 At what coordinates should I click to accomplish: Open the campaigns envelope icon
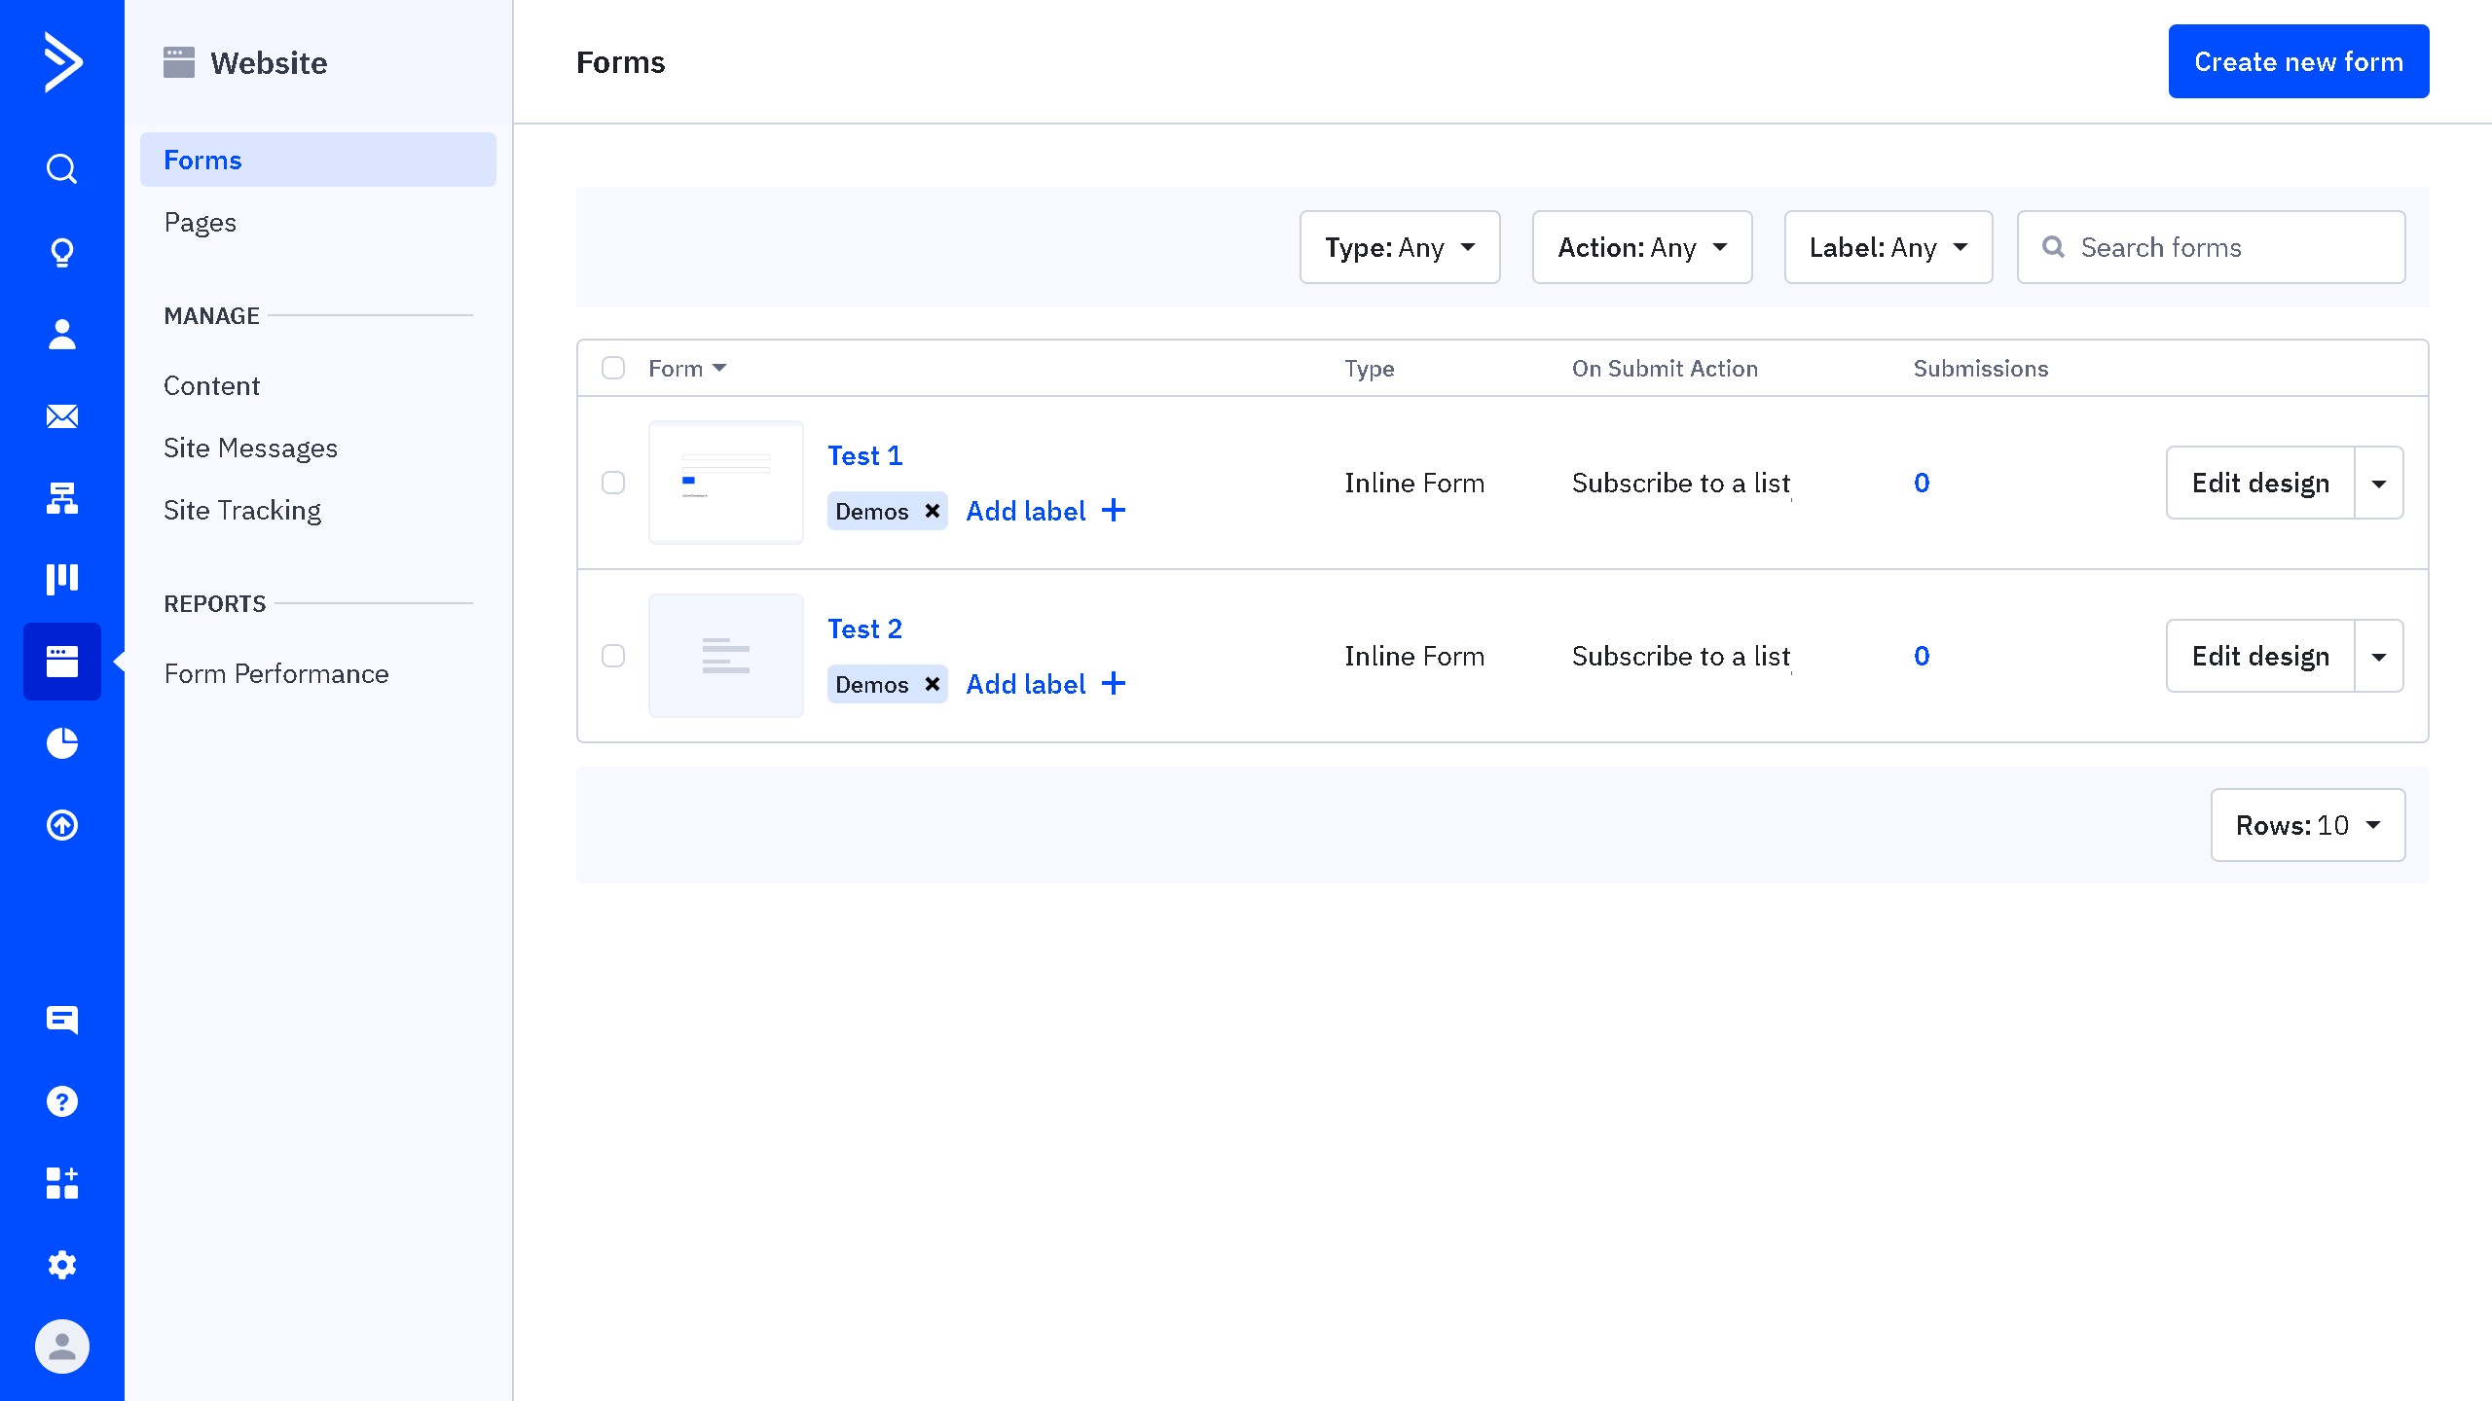61,416
